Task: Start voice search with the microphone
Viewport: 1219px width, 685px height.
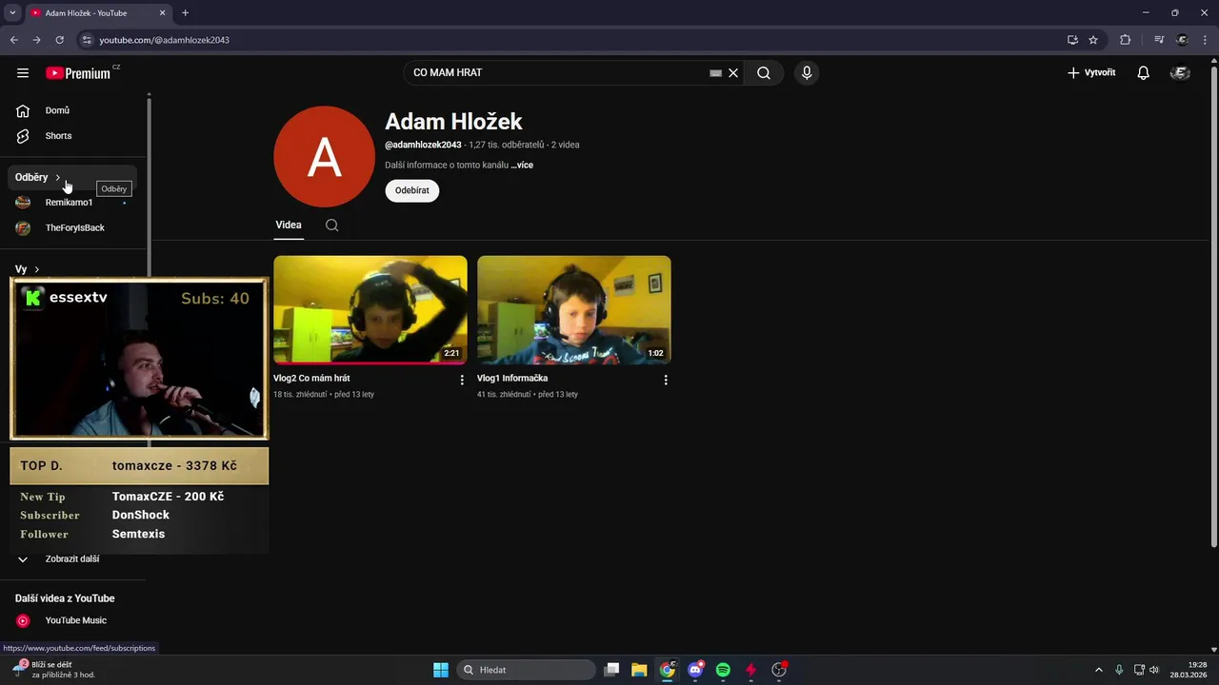Action: [807, 73]
